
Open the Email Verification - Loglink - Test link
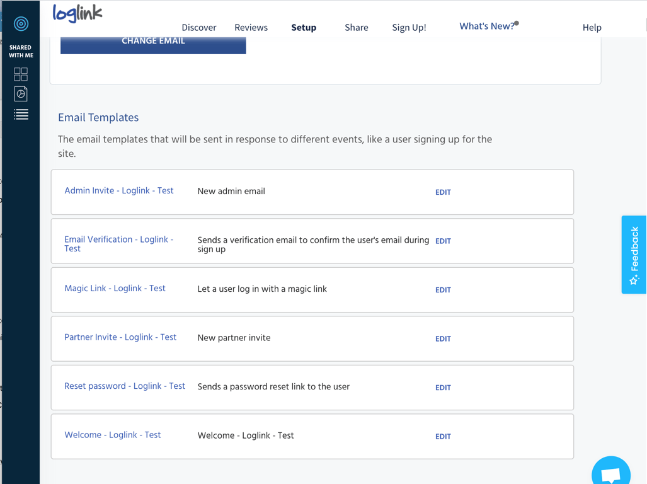coord(118,244)
